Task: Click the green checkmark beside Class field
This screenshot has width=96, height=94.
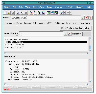Action: tap(83, 17)
